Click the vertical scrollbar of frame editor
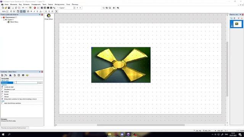Viewport: 244px width, 137px height. (x=227, y=69)
